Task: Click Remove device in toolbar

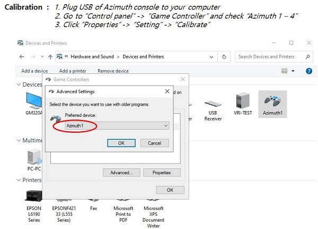Action: coord(113,71)
